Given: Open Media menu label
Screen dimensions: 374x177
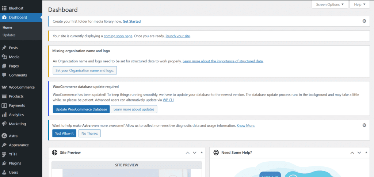Looking at the screenshot, I should pyautogui.click(x=14, y=57).
